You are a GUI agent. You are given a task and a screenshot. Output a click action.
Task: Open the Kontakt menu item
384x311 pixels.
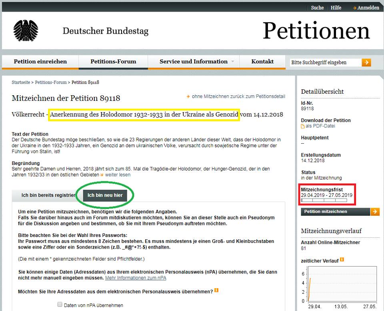coord(262,62)
